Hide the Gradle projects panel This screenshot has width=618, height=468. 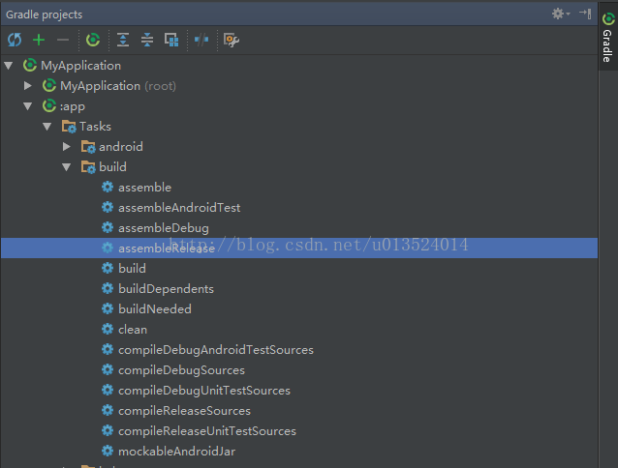click(x=585, y=14)
